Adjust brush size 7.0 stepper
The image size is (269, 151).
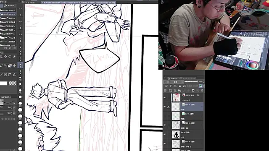tap(11, 107)
